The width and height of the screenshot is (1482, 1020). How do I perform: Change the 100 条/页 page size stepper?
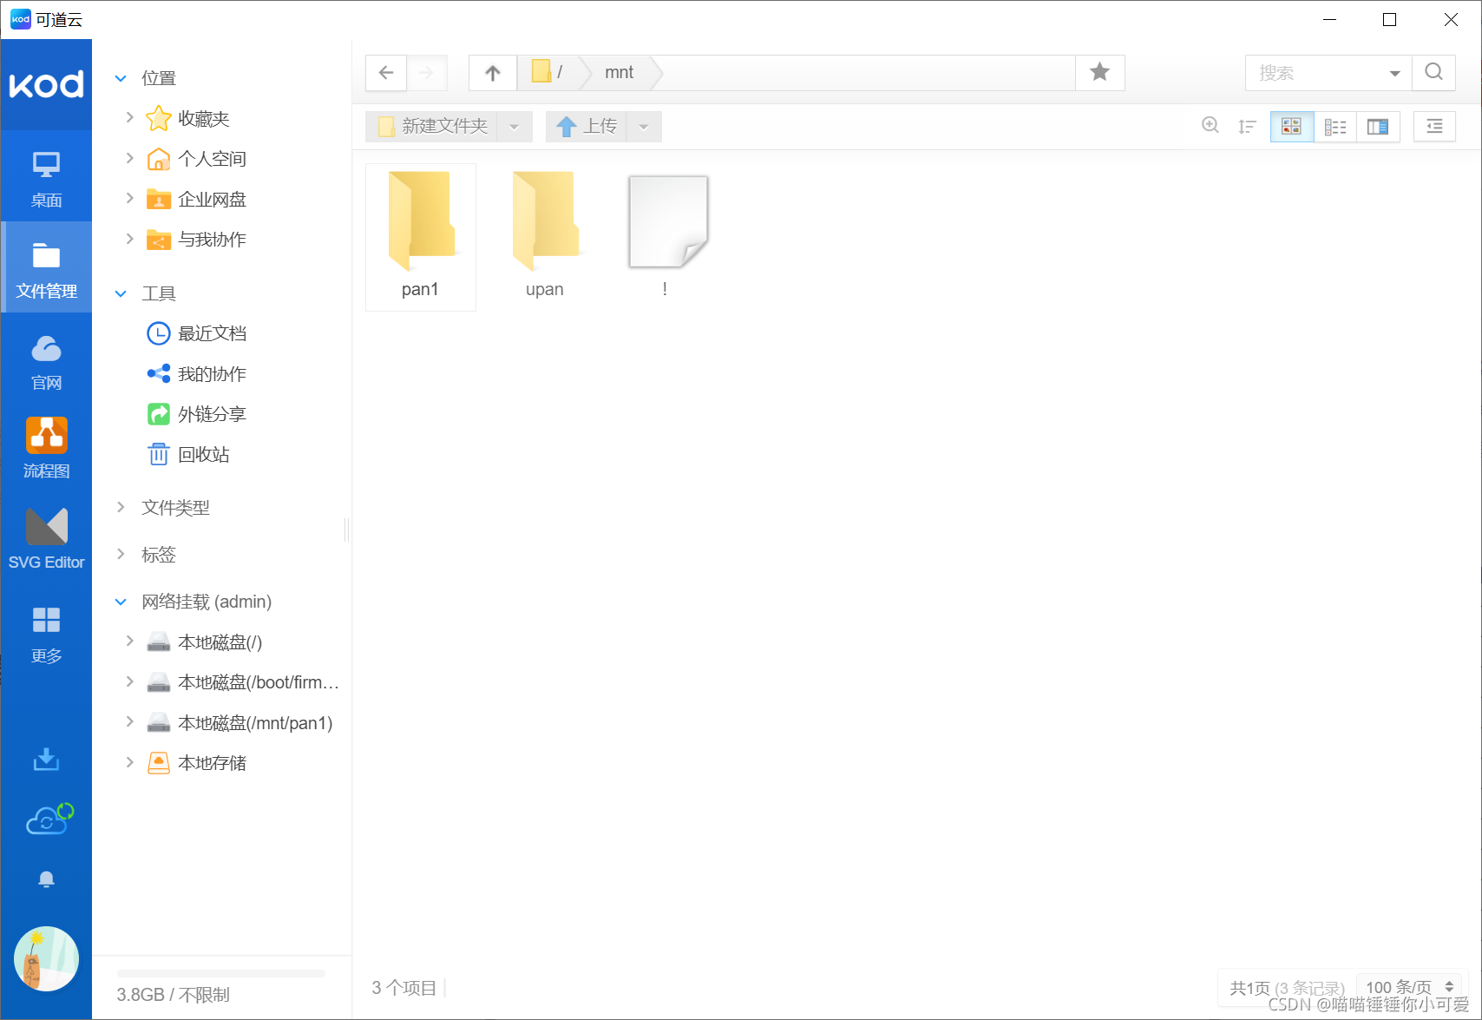[1449, 987]
